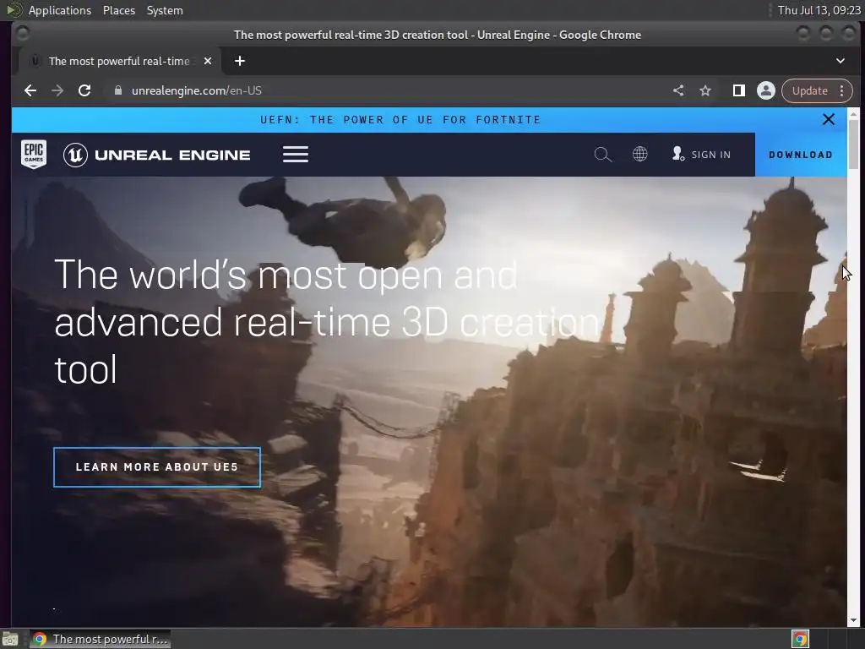865x649 pixels.
Task: Open the site search magnifier icon
Action: coord(602,155)
